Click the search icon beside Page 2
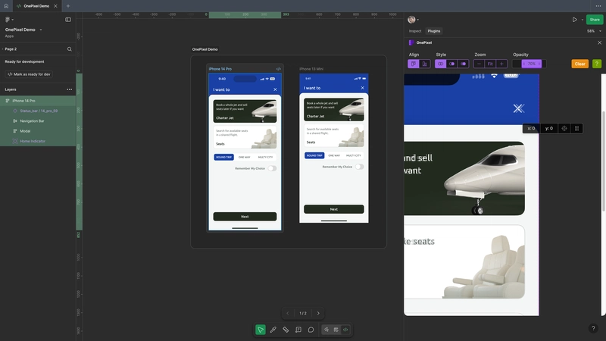 pos(70,48)
